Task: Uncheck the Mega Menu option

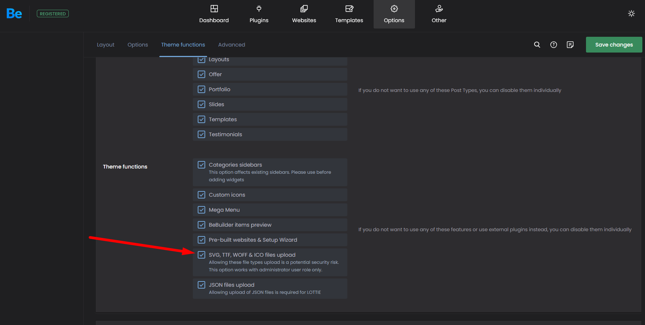Action: [201, 210]
